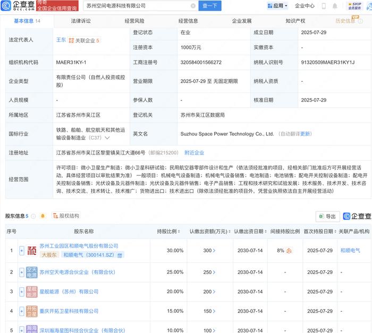The height and width of the screenshot is (333, 372).
Task: Click stock info icon after 300141.SZ
Action: click(120, 255)
